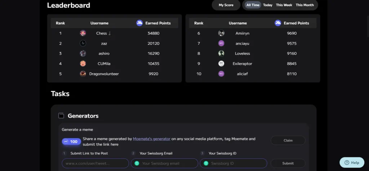Click username aliciaf in leaderboard
The image size is (369, 171).
243,74
